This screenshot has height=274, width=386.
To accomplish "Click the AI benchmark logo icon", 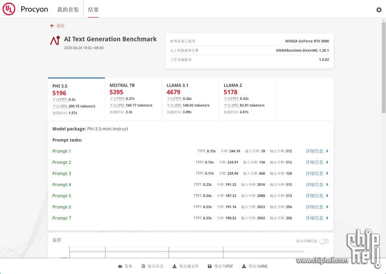I will coord(55,40).
